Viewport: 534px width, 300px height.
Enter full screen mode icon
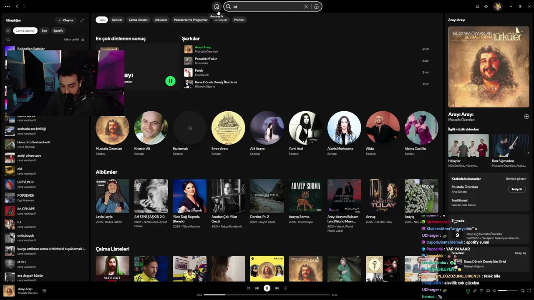point(528,291)
